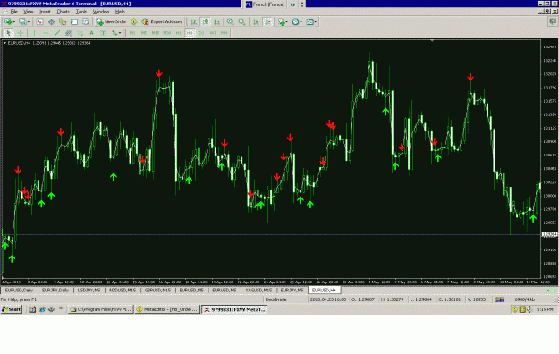559x354 pixels.
Task: Expand the Periods dropdown arrow
Action: pyautogui.click(x=301, y=22)
